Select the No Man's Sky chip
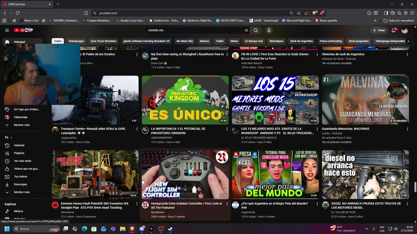The height and width of the screenshot is (234, 417). click(x=185, y=41)
